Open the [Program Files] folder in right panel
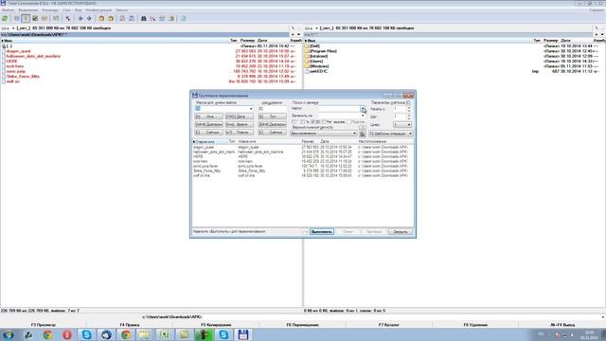The width and height of the screenshot is (606, 341). tap(323, 51)
